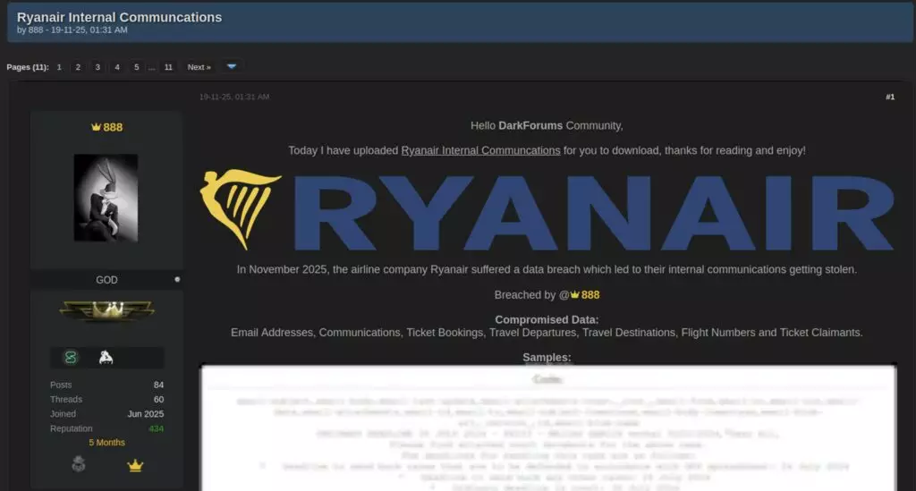Open the #1 post permalink

pyautogui.click(x=889, y=97)
